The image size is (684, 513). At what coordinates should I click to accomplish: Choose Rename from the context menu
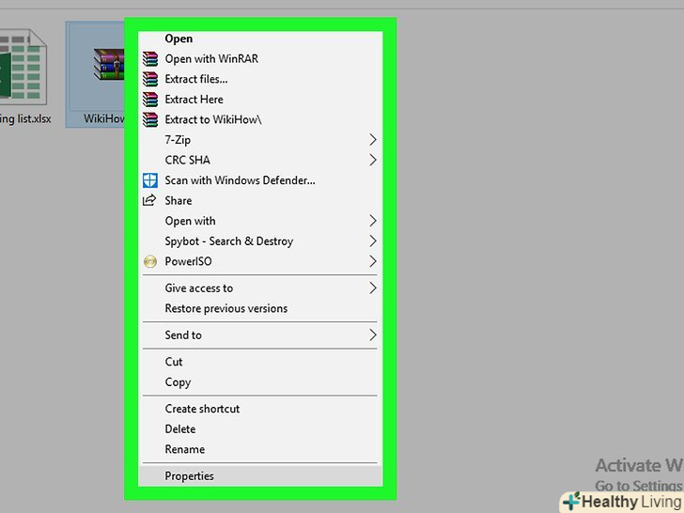coord(260,449)
